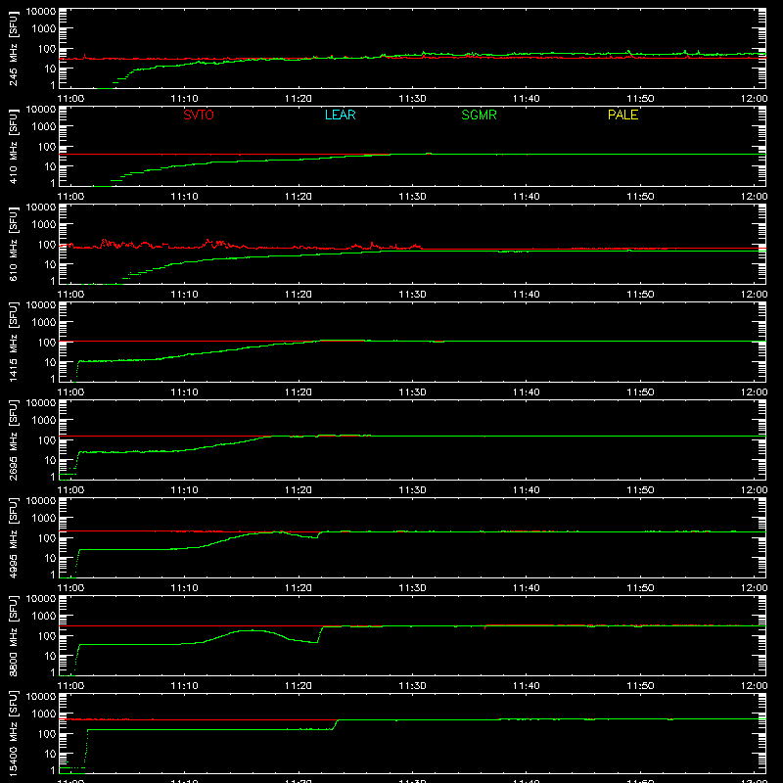The width and height of the screenshot is (783, 783).
Task: Click the 12:00 tick of the 610 MHz plot
Action: (754, 295)
